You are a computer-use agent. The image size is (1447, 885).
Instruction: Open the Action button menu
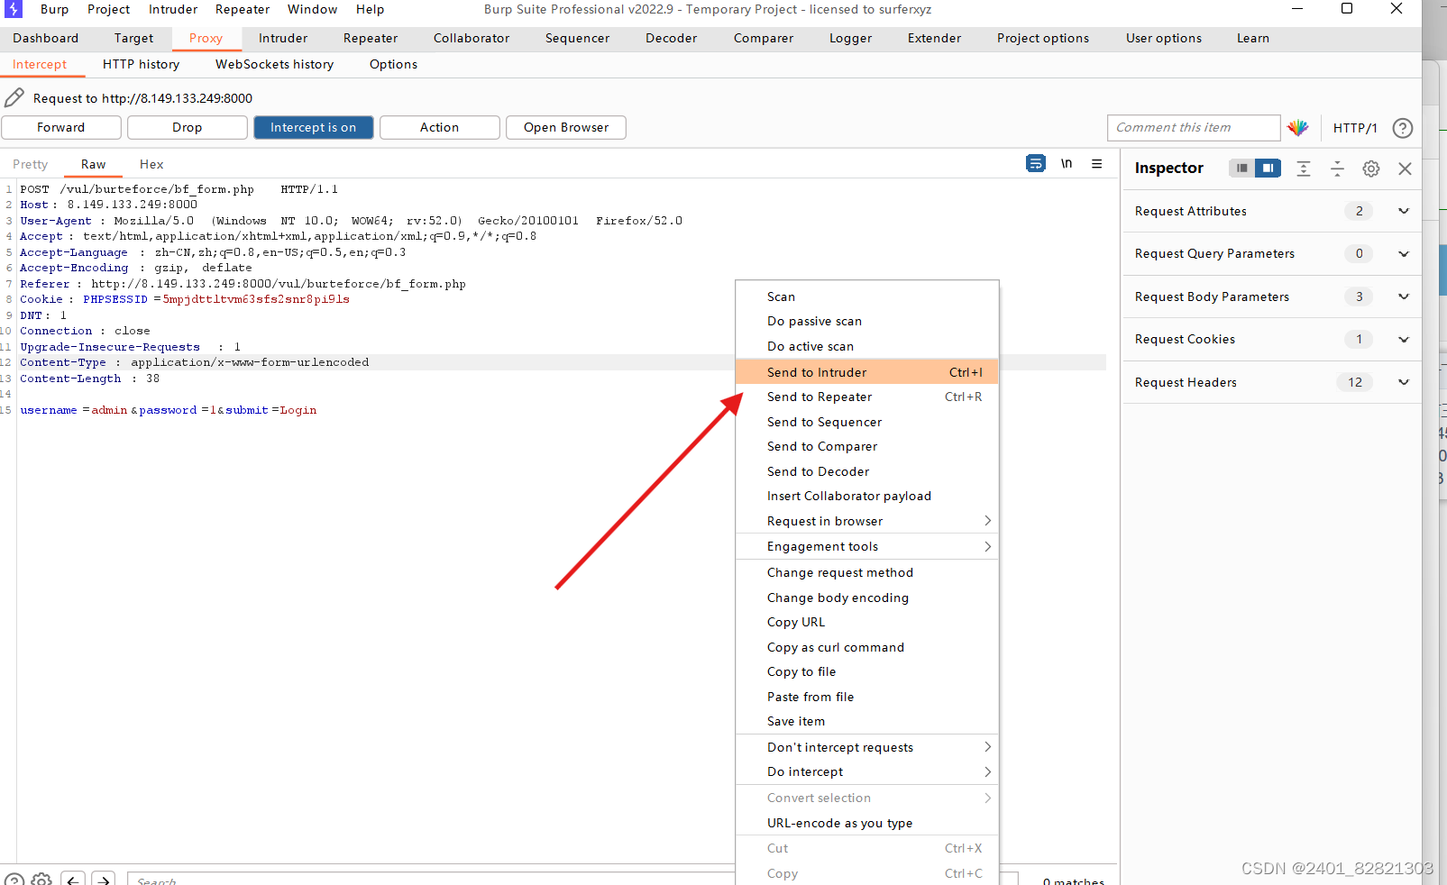[440, 127]
